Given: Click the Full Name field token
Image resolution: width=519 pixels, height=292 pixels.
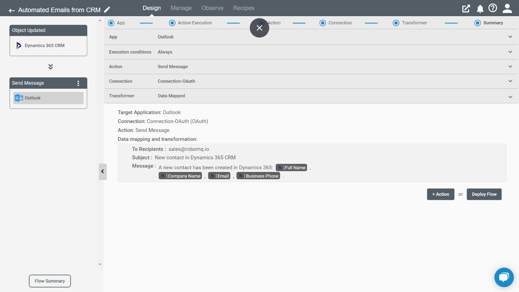Looking at the screenshot, I should coord(291,167).
